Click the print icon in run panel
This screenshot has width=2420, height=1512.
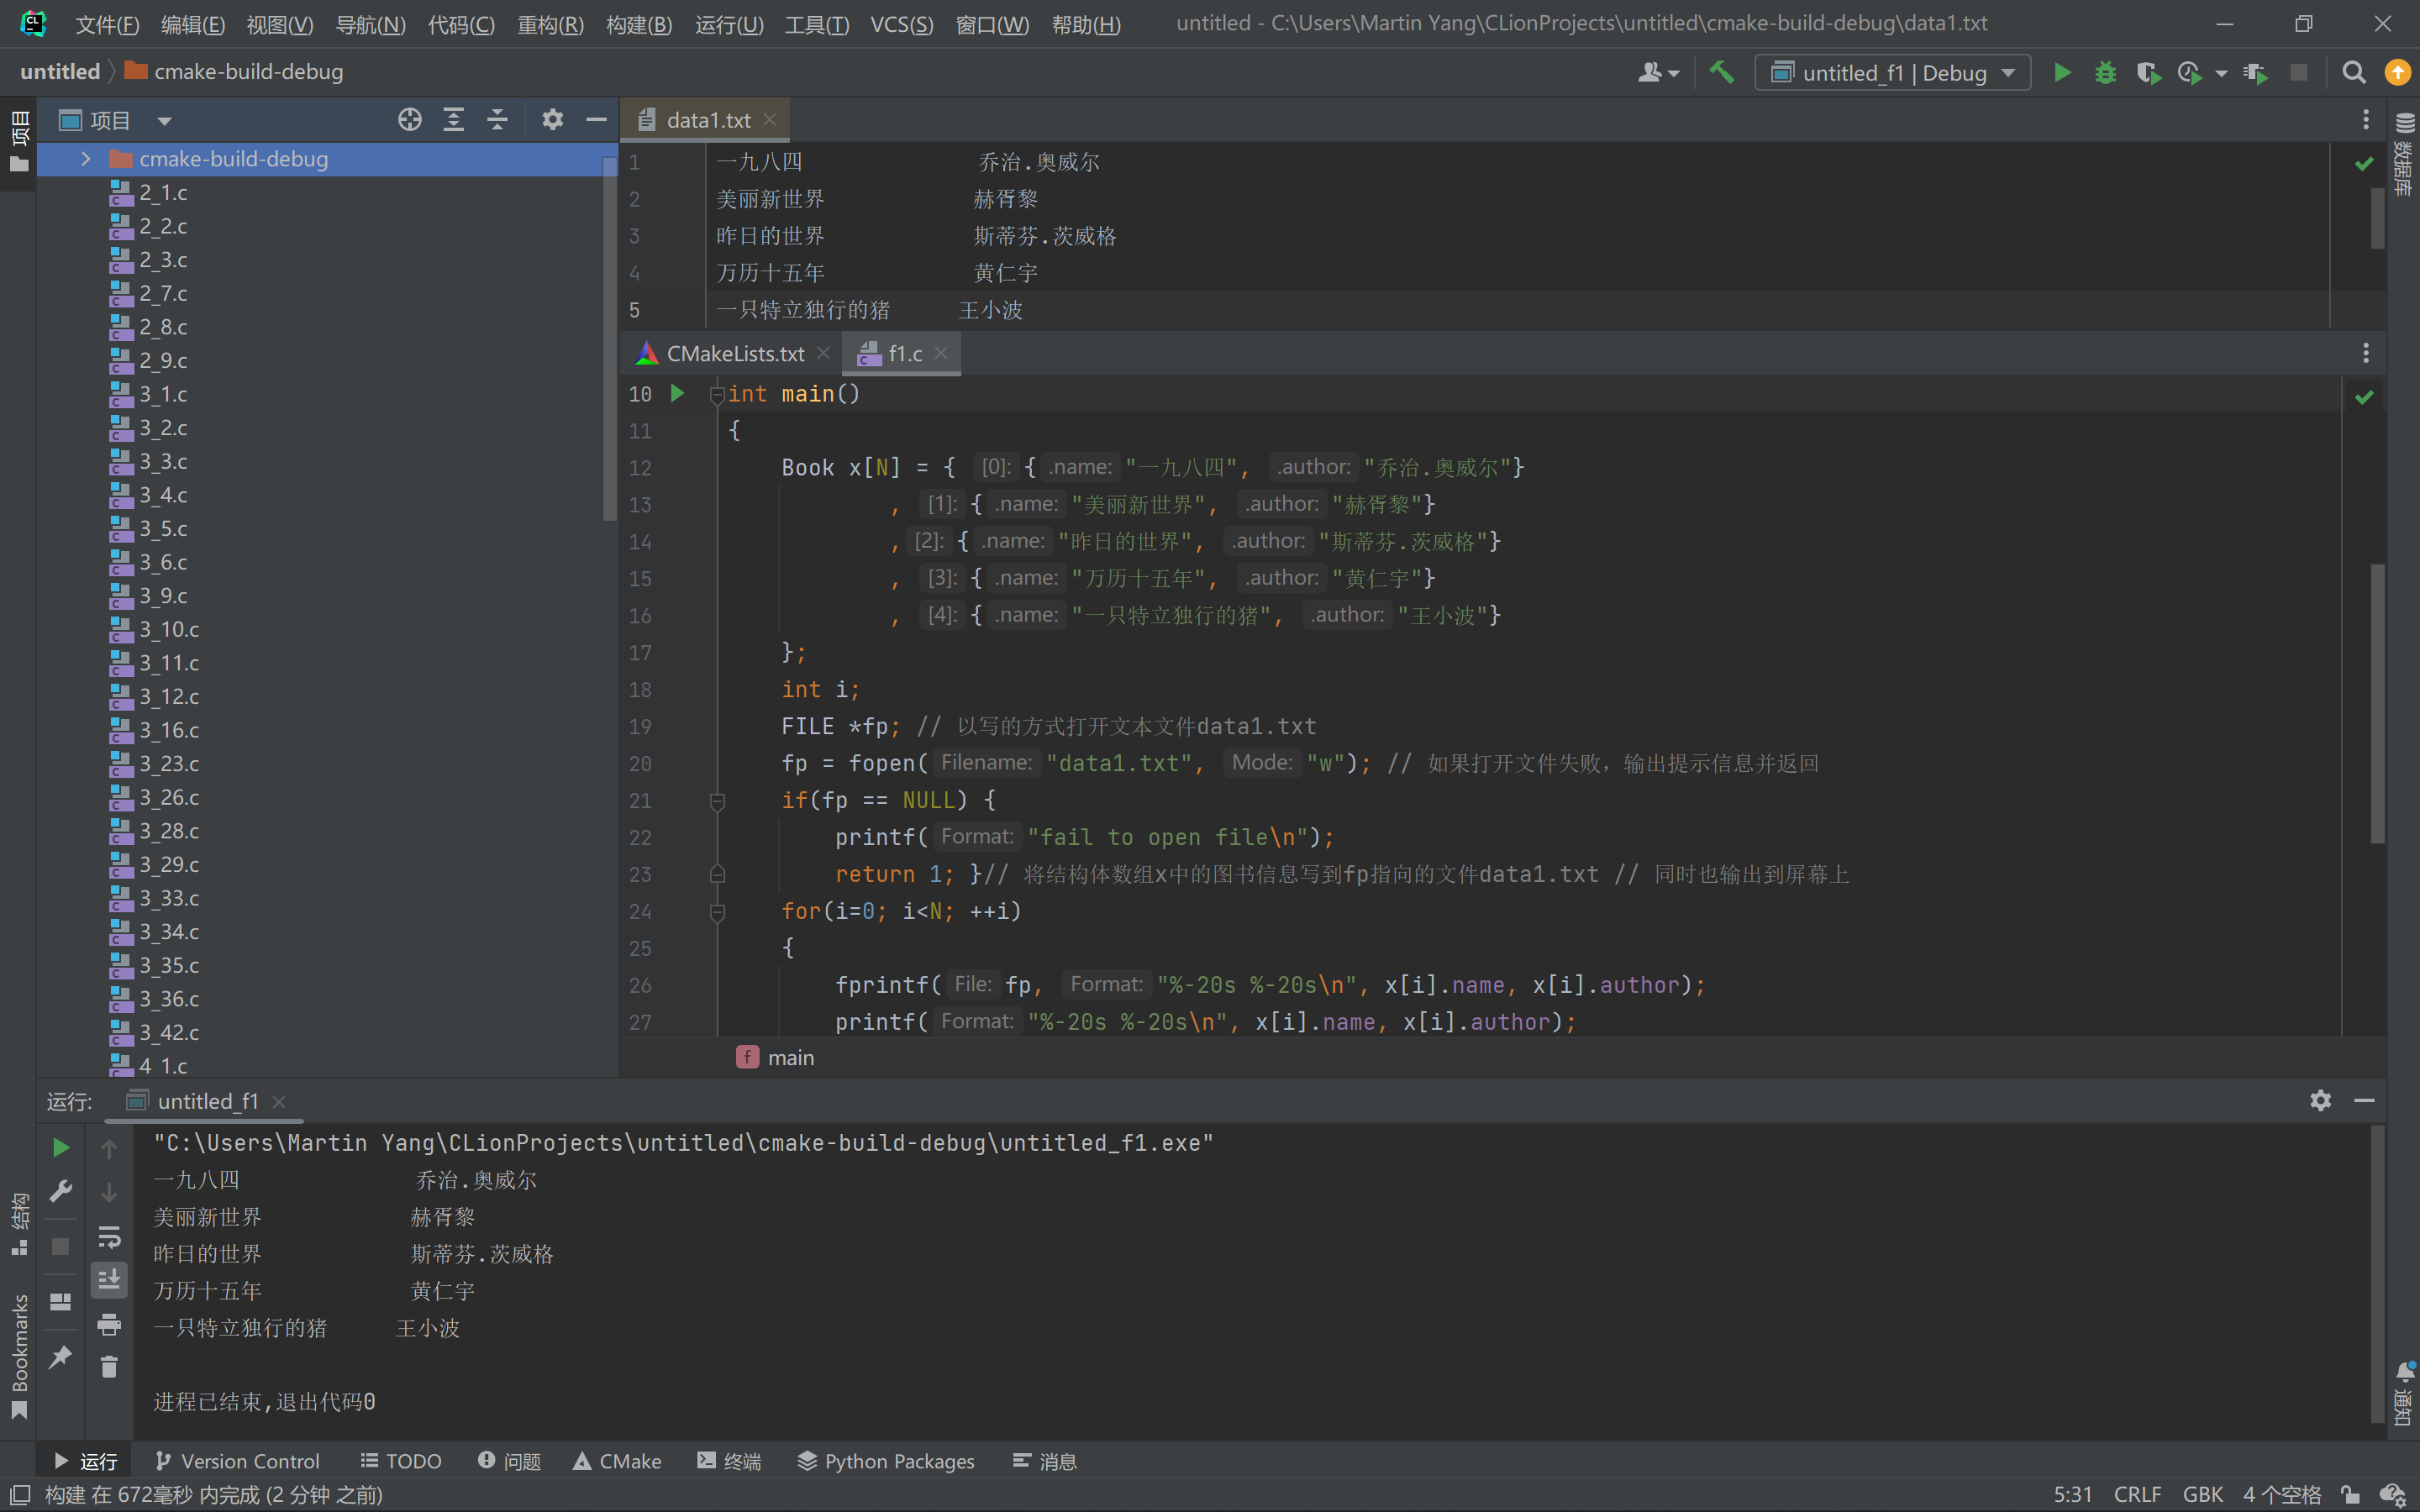point(109,1325)
